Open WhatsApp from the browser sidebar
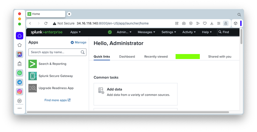 coord(20,73)
